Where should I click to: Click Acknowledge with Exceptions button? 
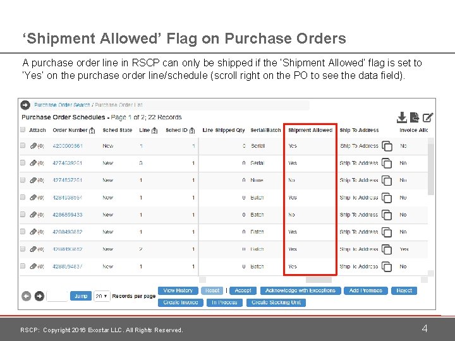point(300,290)
